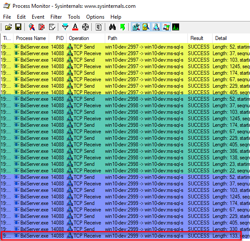This screenshot has width=250, height=241.
Task: Open the Edit menu
Action: pyautogui.click(x=21, y=17)
